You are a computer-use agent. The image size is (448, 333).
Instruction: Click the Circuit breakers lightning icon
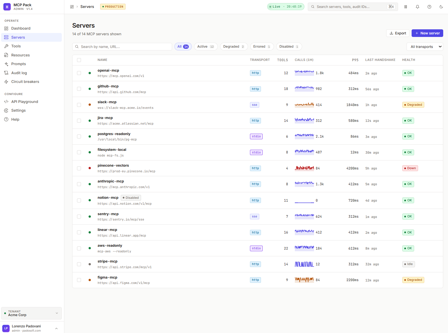(6, 82)
